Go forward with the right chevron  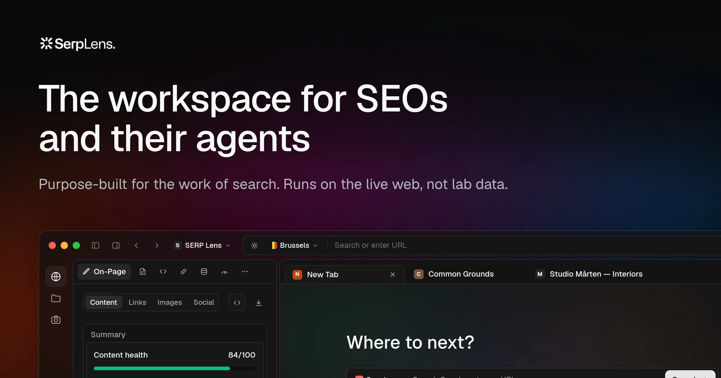point(157,245)
